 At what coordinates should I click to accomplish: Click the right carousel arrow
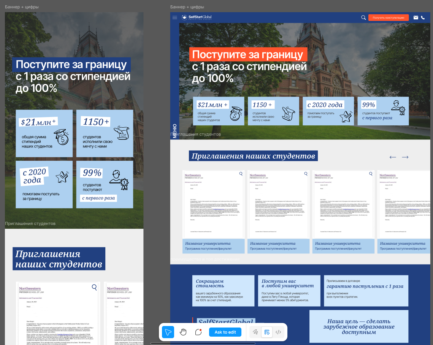coord(405,157)
